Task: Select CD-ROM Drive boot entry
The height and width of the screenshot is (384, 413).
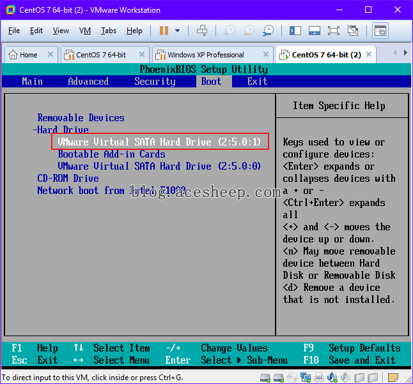Action: pyautogui.click(x=68, y=178)
